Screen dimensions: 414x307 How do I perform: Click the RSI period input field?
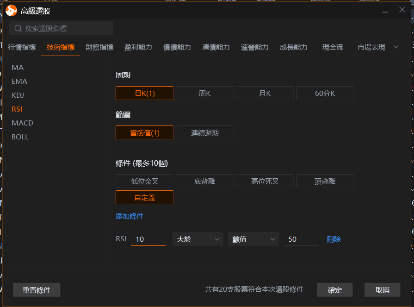tap(148, 239)
